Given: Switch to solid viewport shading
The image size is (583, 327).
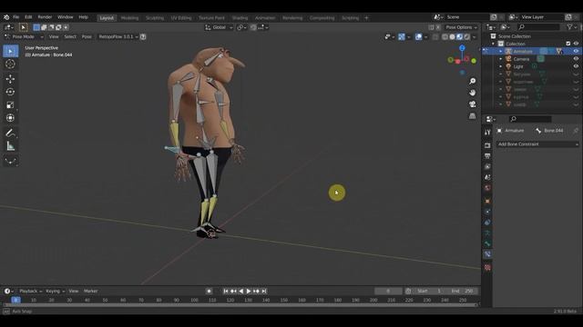Looking at the screenshot, I should tap(452, 36).
